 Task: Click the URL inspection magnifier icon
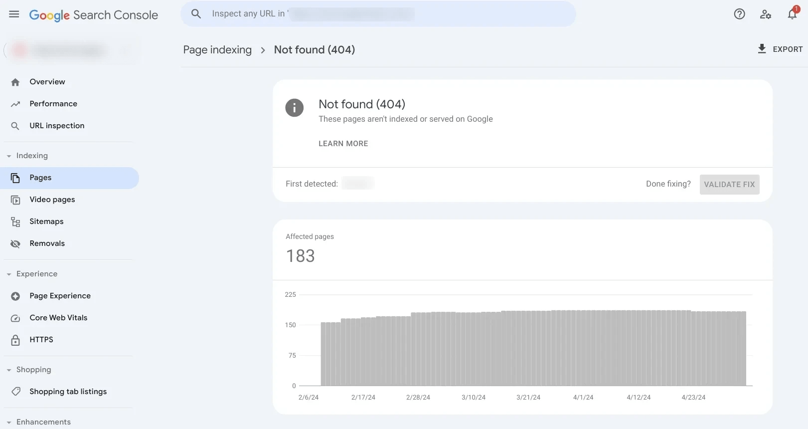point(15,126)
